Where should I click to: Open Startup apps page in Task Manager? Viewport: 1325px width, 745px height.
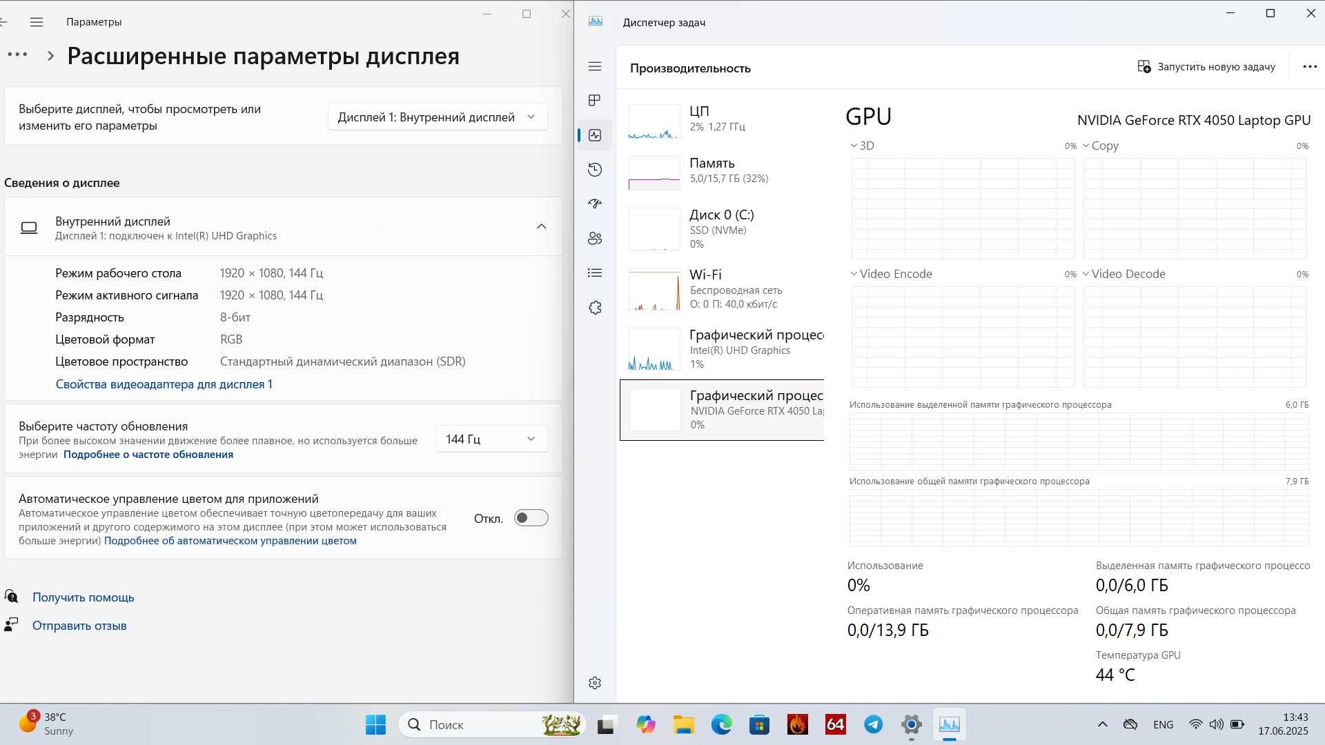tap(595, 204)
